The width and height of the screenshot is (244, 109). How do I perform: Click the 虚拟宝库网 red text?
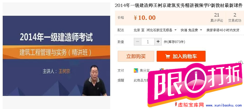pos(191,105)
